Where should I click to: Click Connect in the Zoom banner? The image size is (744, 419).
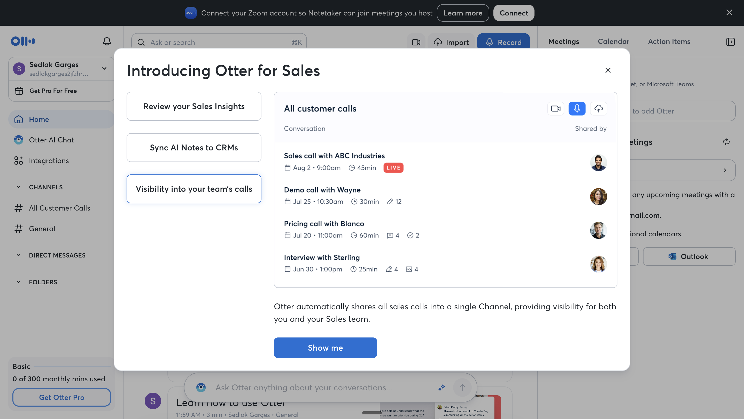(x=514, y=13)
